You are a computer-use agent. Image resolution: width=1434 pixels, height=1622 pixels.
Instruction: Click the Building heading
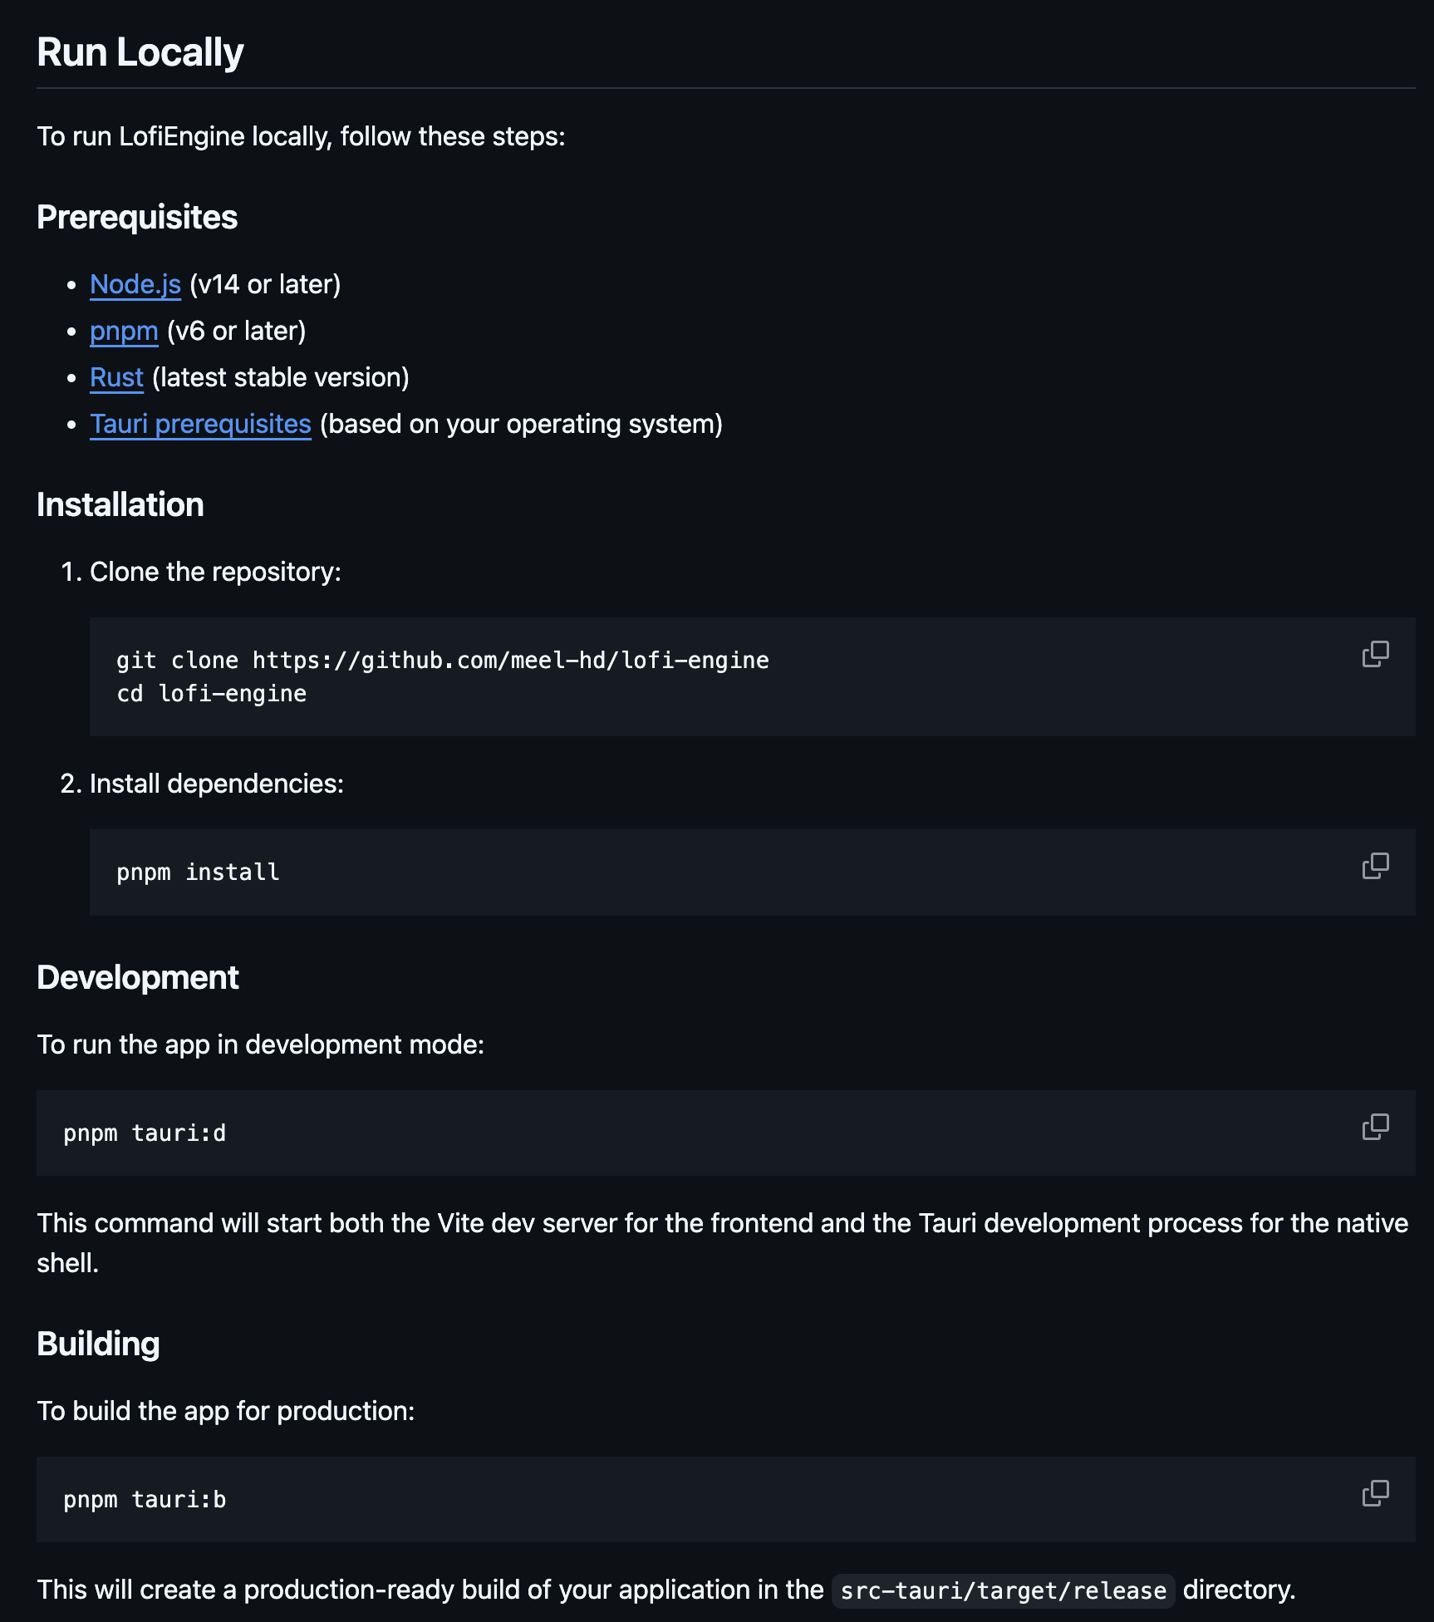pos(98,1344)
